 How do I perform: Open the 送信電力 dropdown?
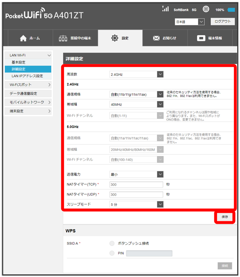click(x=137, y=174)
